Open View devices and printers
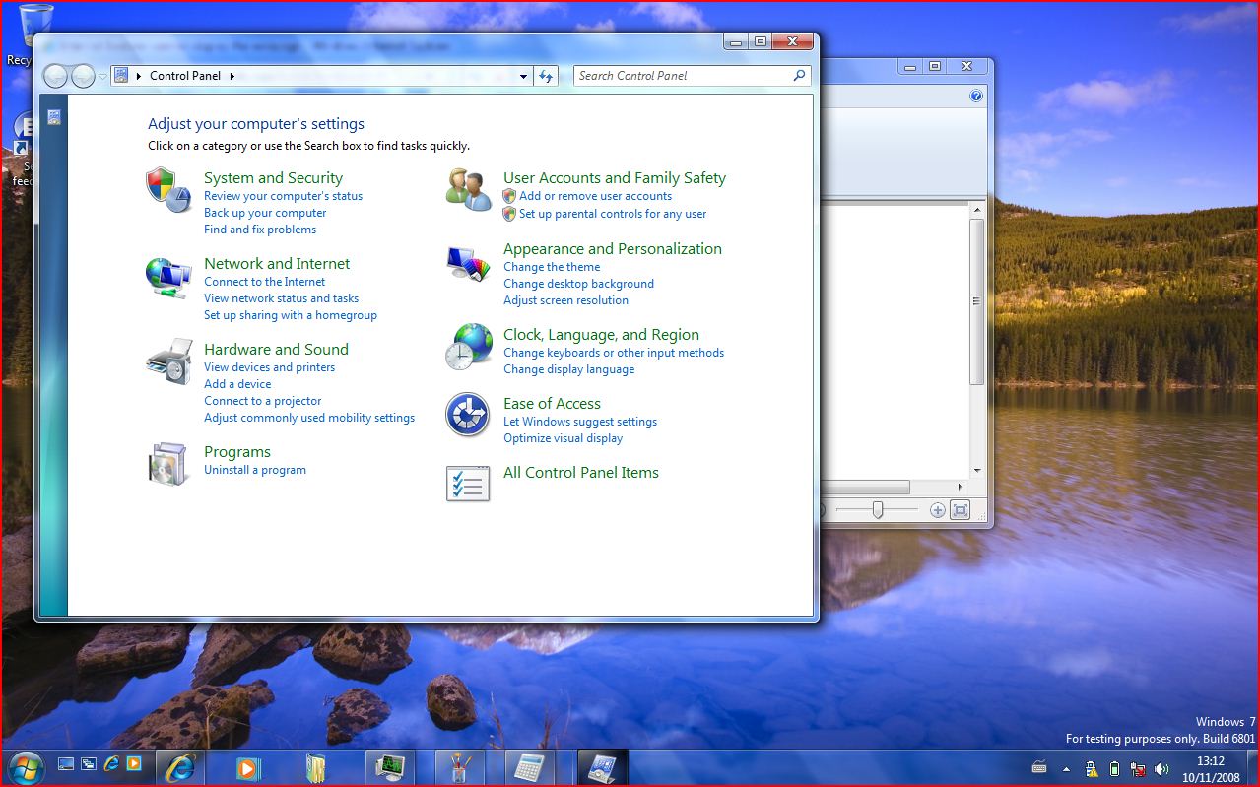1260x787 pixels. (269, 367)
